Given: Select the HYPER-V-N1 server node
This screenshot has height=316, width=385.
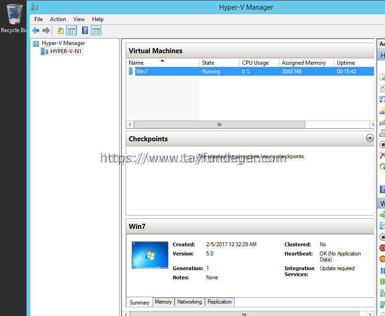Looking at the screenshot, I should pyautogui.click(x=66, y=51).
